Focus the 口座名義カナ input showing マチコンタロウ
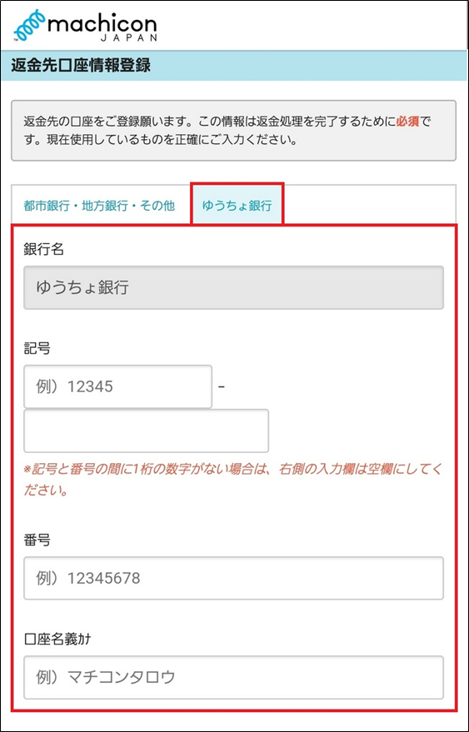Screen dimensions: 469x732 (233, 677)
